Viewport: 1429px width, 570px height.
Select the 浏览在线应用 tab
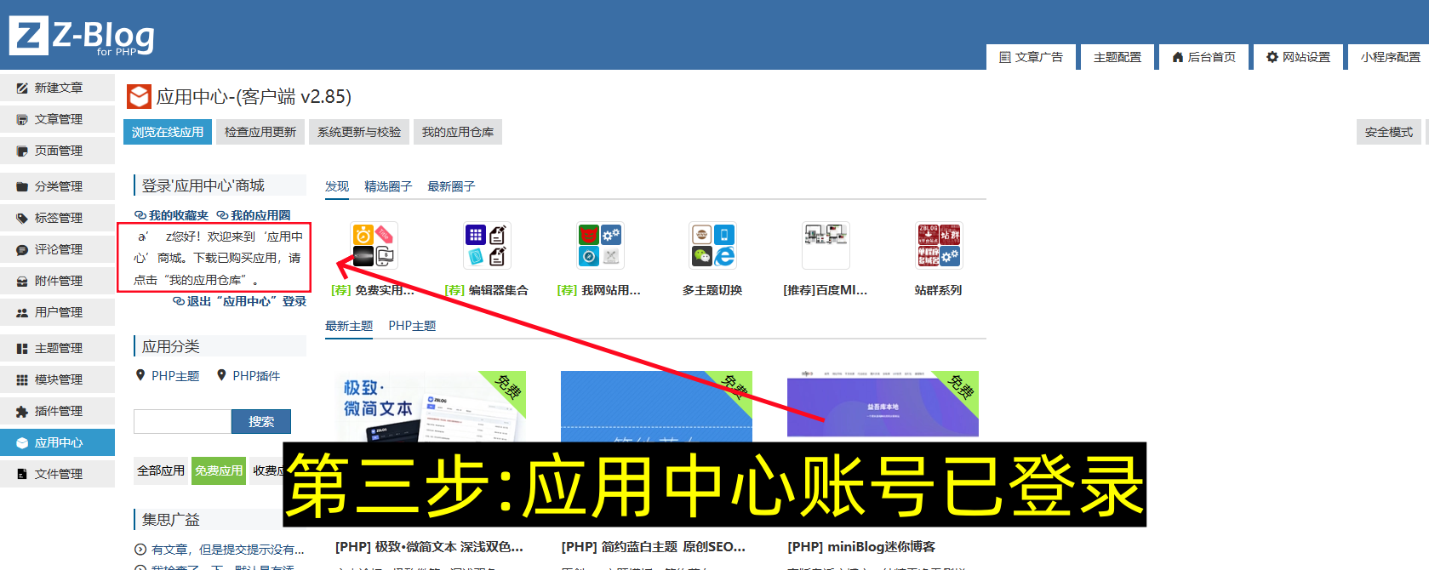point(168,132)
